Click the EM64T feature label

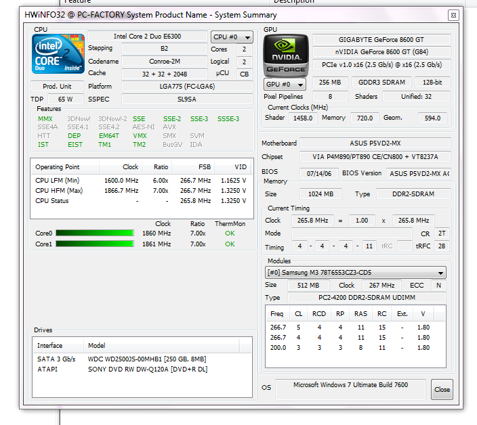(x=108, y=136)
